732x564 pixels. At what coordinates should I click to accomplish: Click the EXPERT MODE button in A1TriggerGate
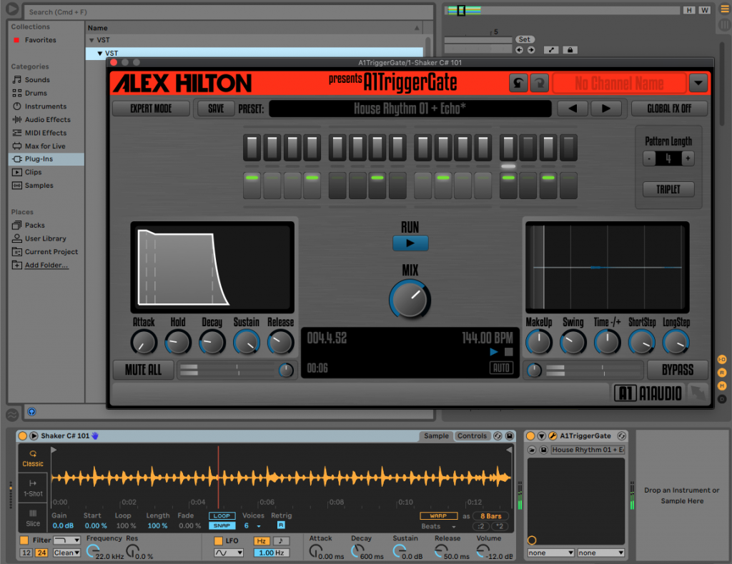point(150,109)
